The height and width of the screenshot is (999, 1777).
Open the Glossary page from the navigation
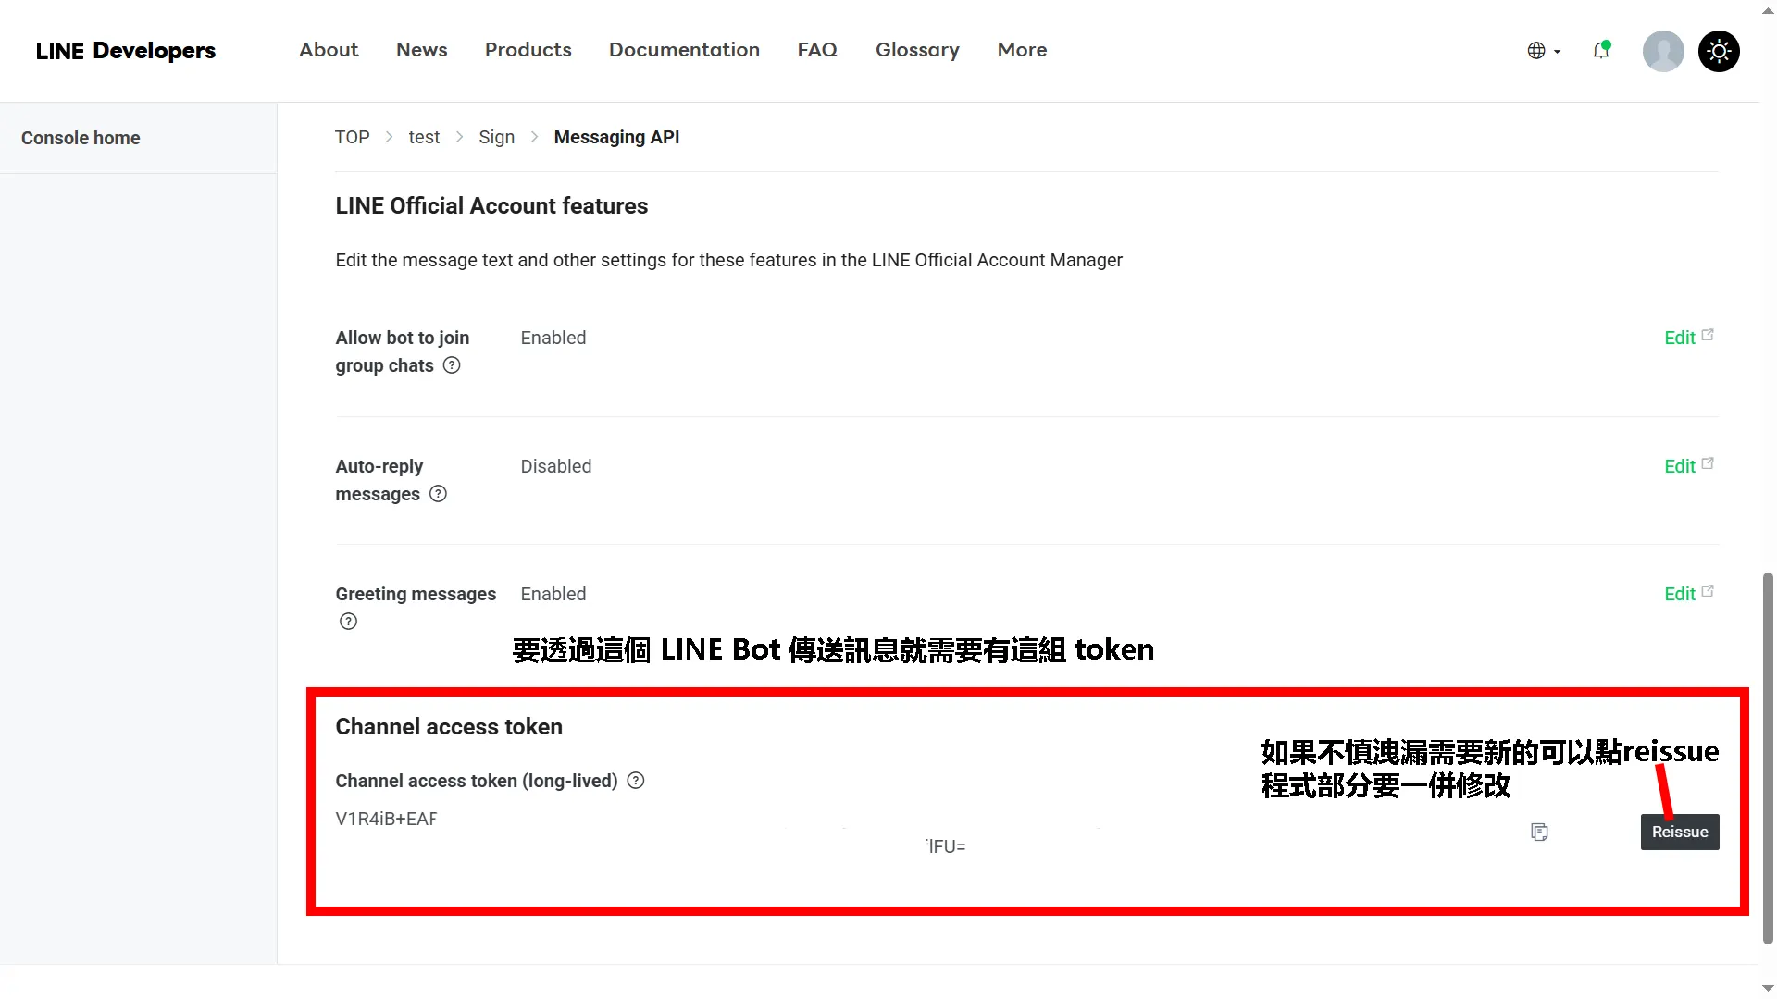coord(917,51)
